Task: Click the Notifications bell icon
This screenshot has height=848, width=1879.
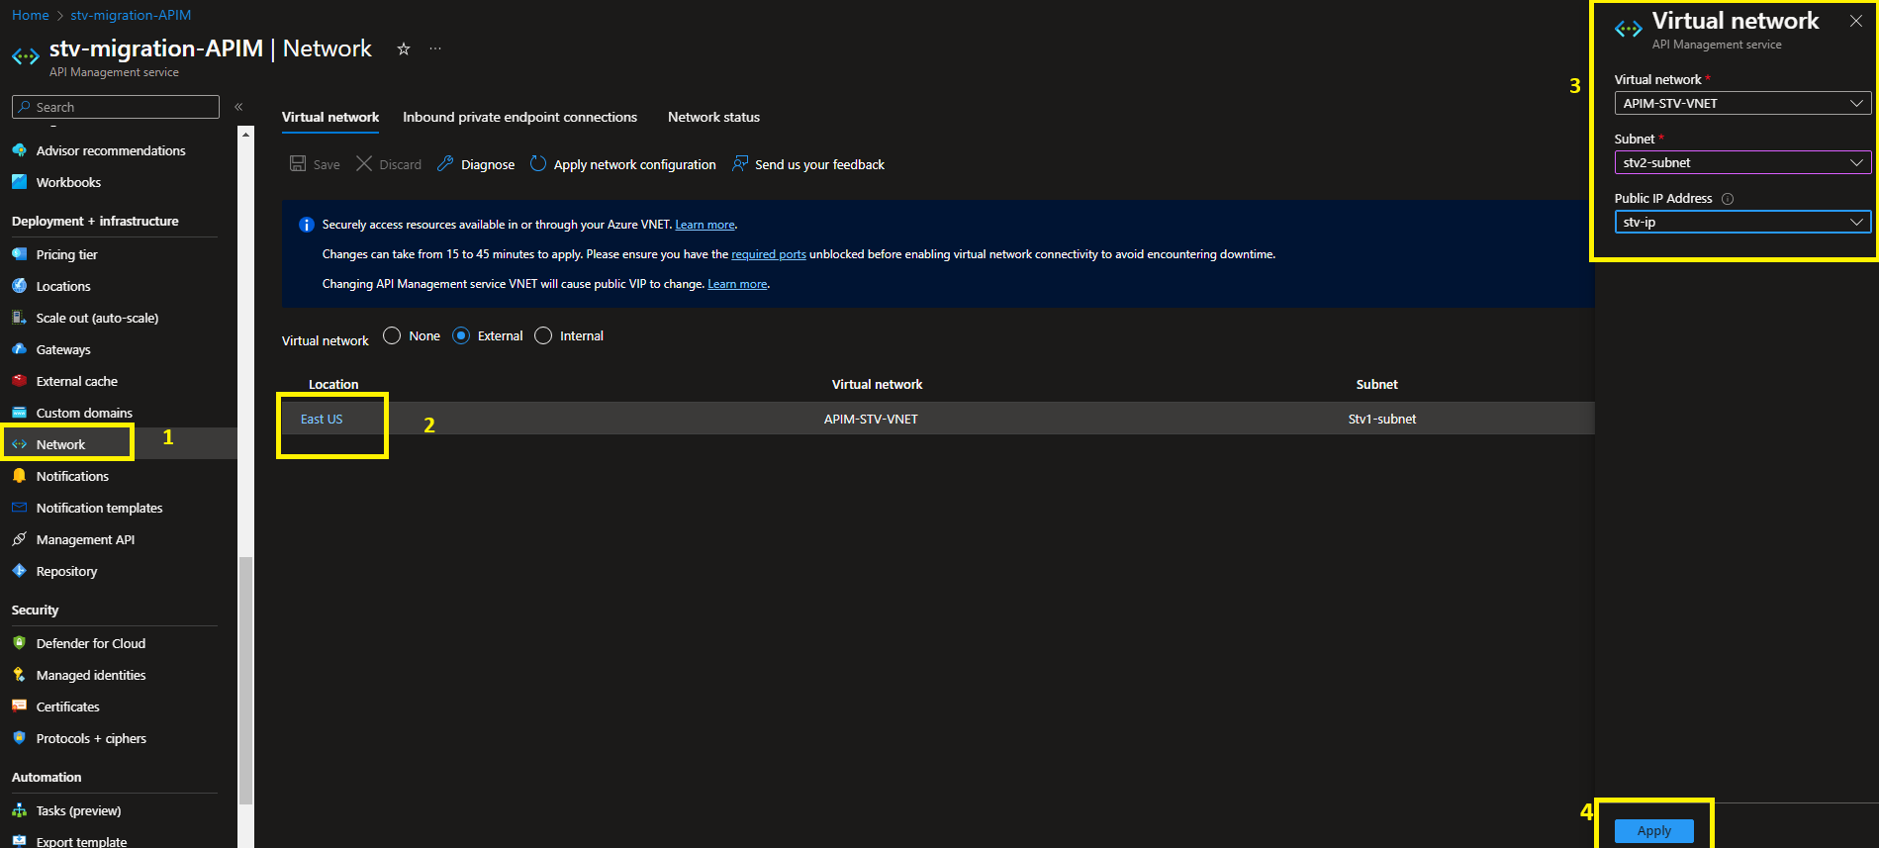Action: [19, 476]
